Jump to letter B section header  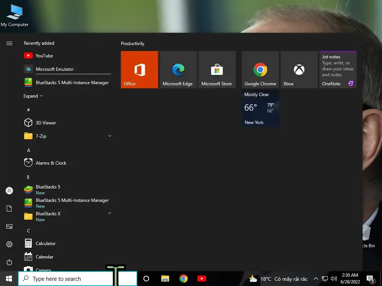click(28, 177)
